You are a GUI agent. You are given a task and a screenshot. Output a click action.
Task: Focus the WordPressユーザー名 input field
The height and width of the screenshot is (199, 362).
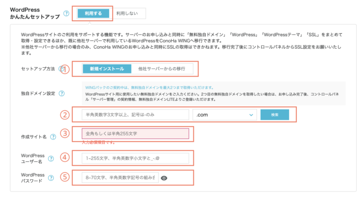pyautogui.click(x=135, y=158)
